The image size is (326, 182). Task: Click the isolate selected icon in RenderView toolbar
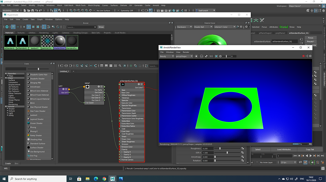pos(196,56)
